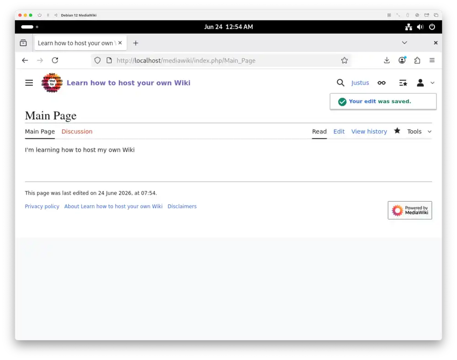Click the browser forward arrow
The height and width of the screenshot is (360, 457).
coord(40,60)
